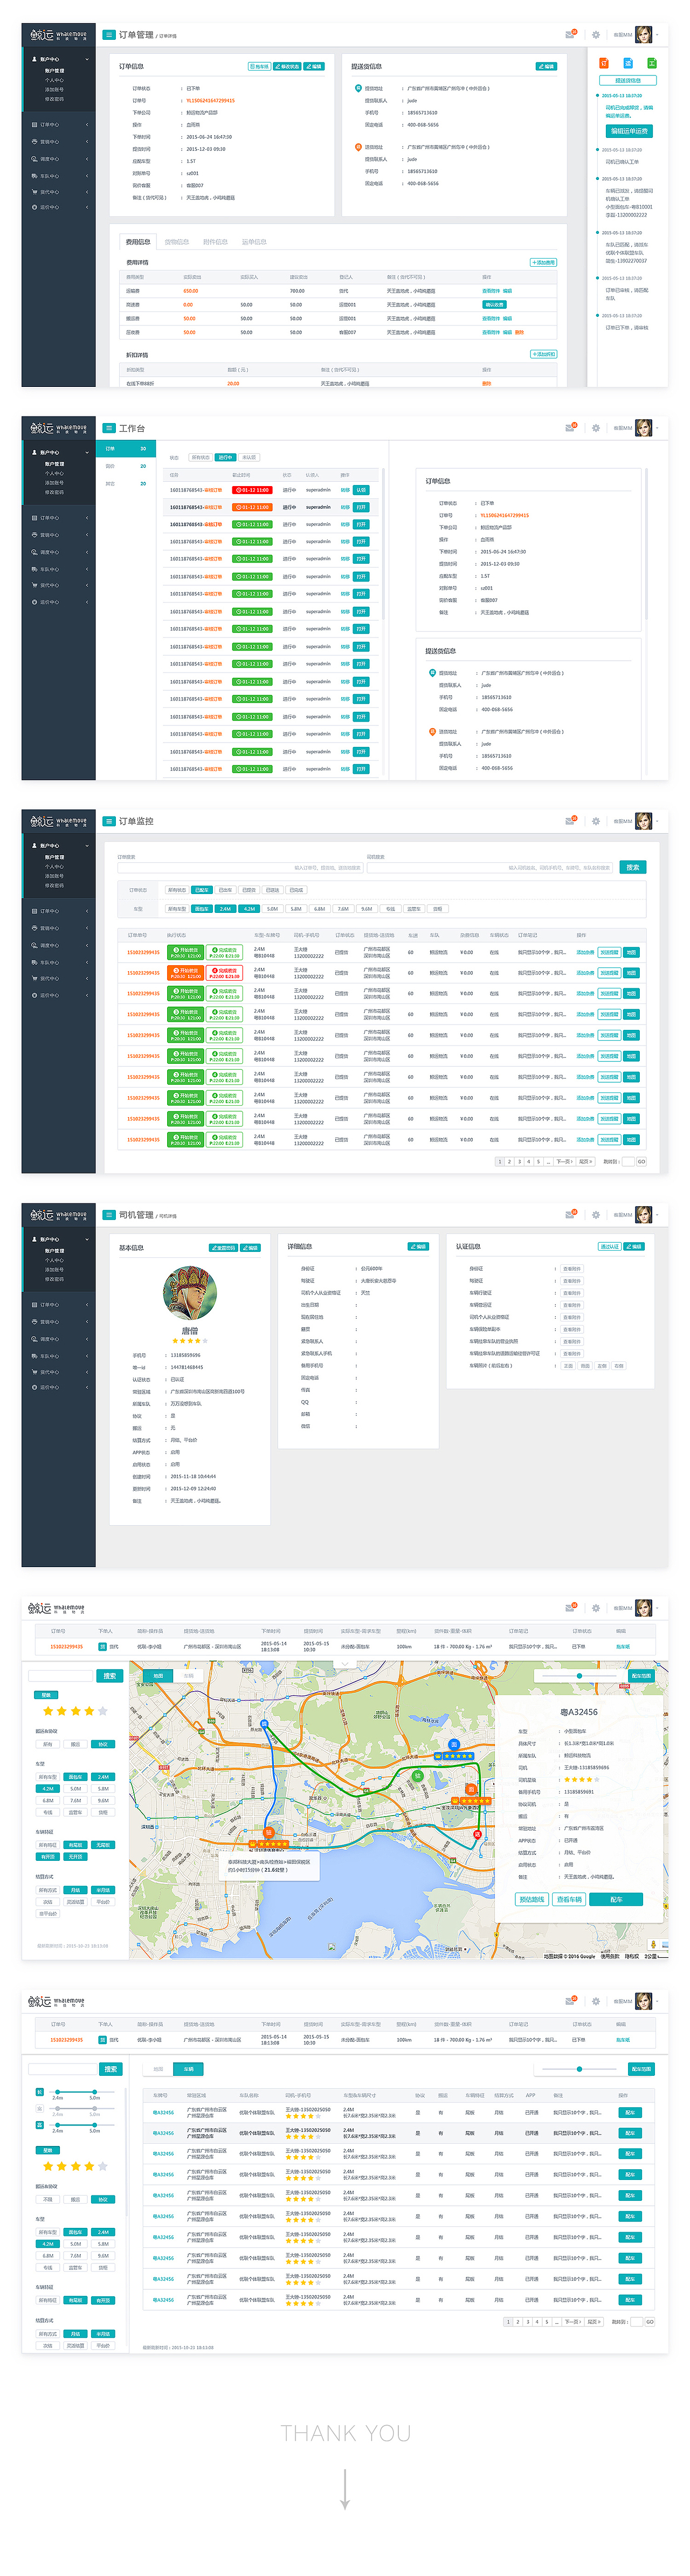
Task: Click hamburger menu icon beside 订单监控 title
Action: [x=109, y=821]
